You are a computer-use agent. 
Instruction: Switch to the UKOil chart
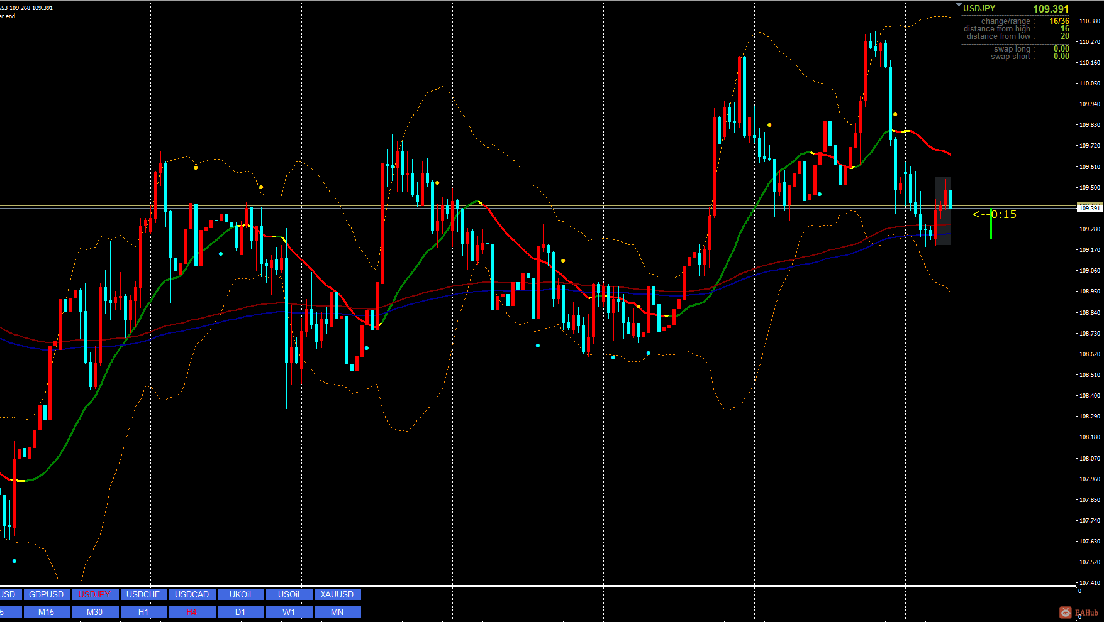pos(240,594)
